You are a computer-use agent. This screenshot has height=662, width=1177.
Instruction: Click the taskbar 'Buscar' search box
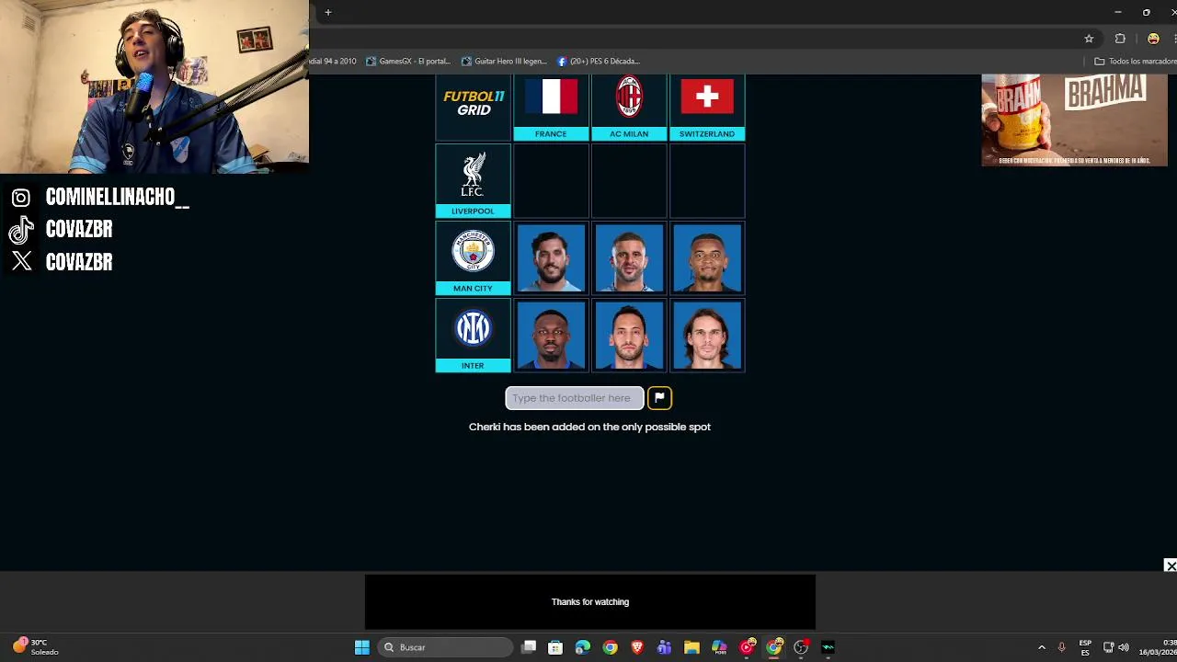tap(445, 647)
